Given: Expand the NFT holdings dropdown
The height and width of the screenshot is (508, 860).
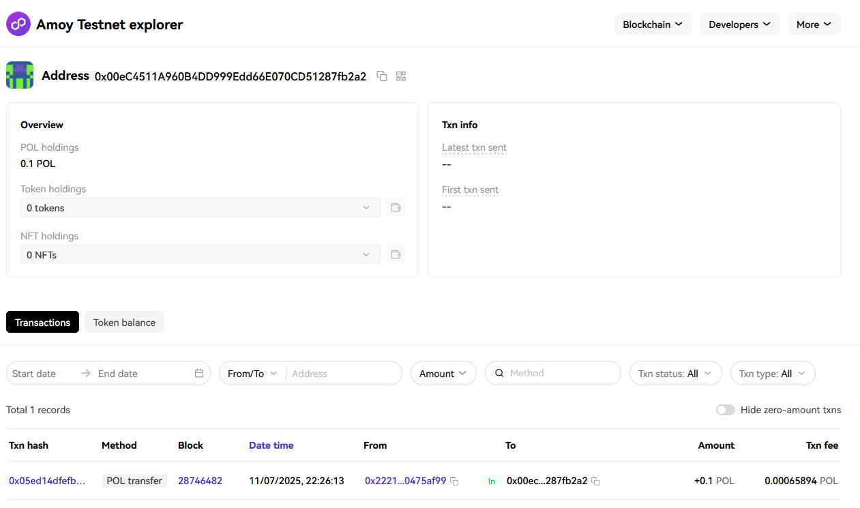Looking at the screenshot, I should [x=200, y=254].
